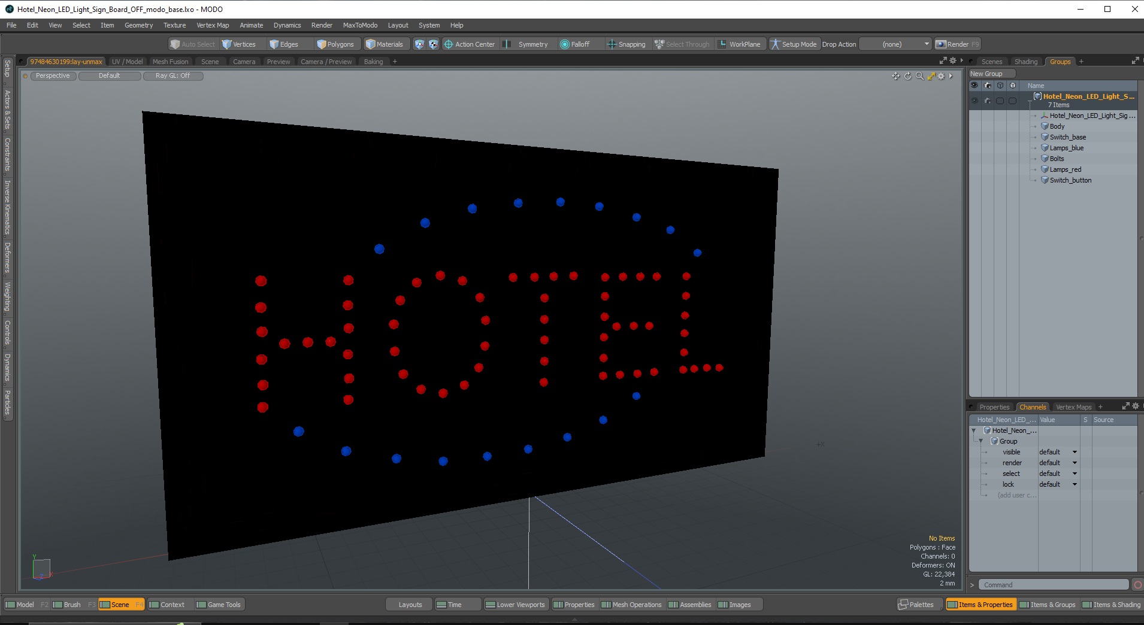Switch to Items & Groups layout
This screenshot has width=1144, height=625.
point(1048,605)
